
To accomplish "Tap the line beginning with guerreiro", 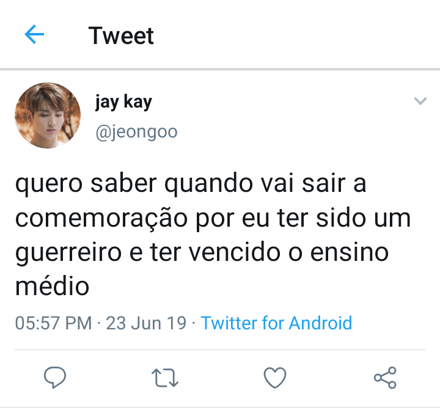I will (x=202, y=253).
